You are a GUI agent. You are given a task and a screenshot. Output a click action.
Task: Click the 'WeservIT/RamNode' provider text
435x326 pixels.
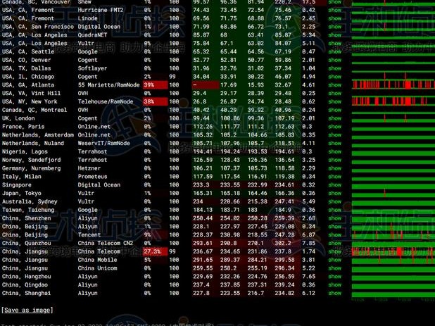coord(104,143)
